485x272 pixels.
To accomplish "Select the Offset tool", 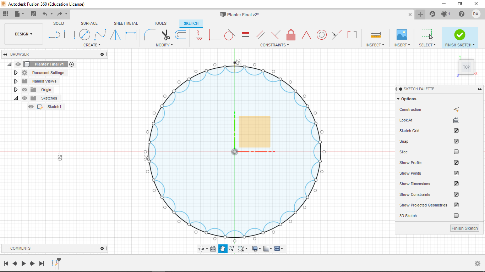I will pyautogui.click(x=180, y=35).
